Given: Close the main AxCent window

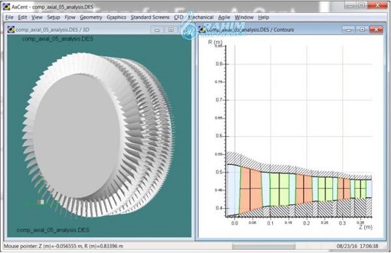Looking at the screenshot, I should pyautogui.click(x=377, y=5).
